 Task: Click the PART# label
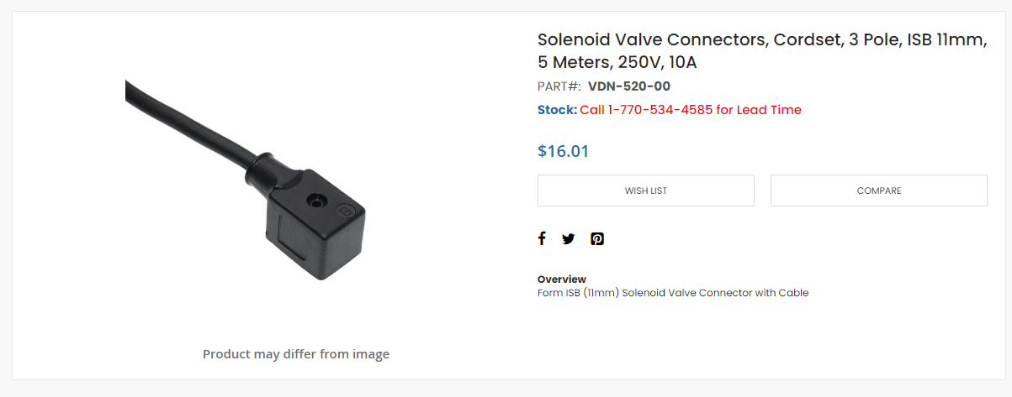tap(559, 86)
